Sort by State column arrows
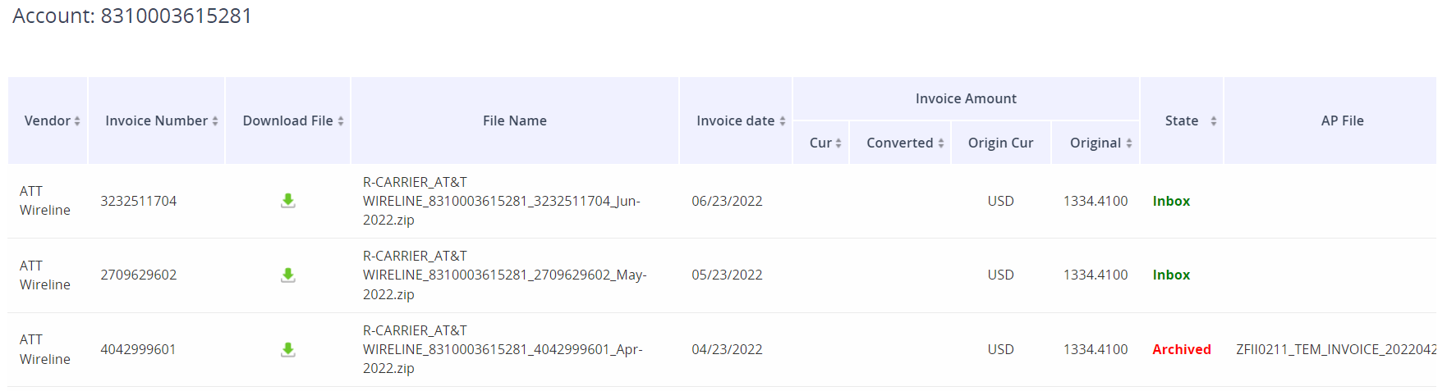Image resolution: width=1447 pixels, height=391 pixels. click(x=1213, y=121)
